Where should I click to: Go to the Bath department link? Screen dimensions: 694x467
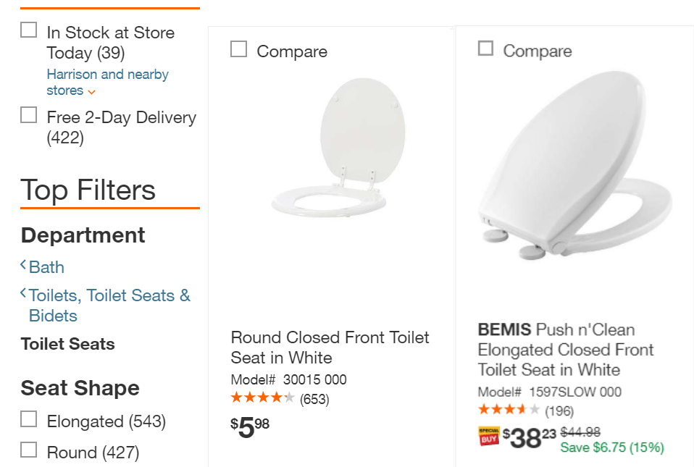point(46,267)
